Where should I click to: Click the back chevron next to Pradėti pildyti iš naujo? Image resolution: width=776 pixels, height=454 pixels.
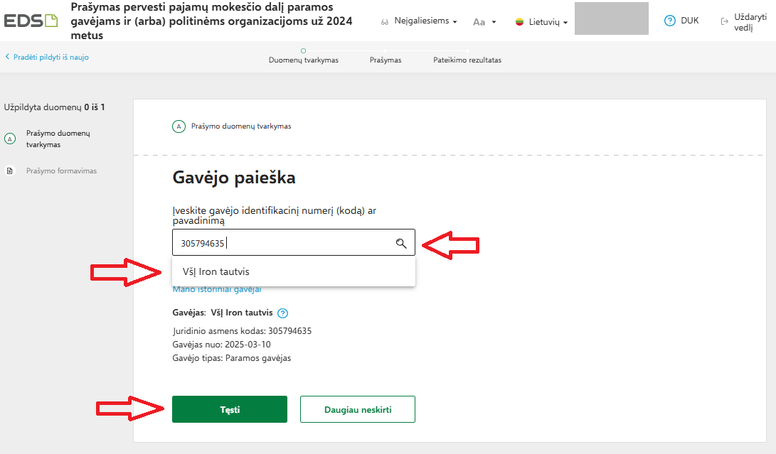click(x=7, y=57)
